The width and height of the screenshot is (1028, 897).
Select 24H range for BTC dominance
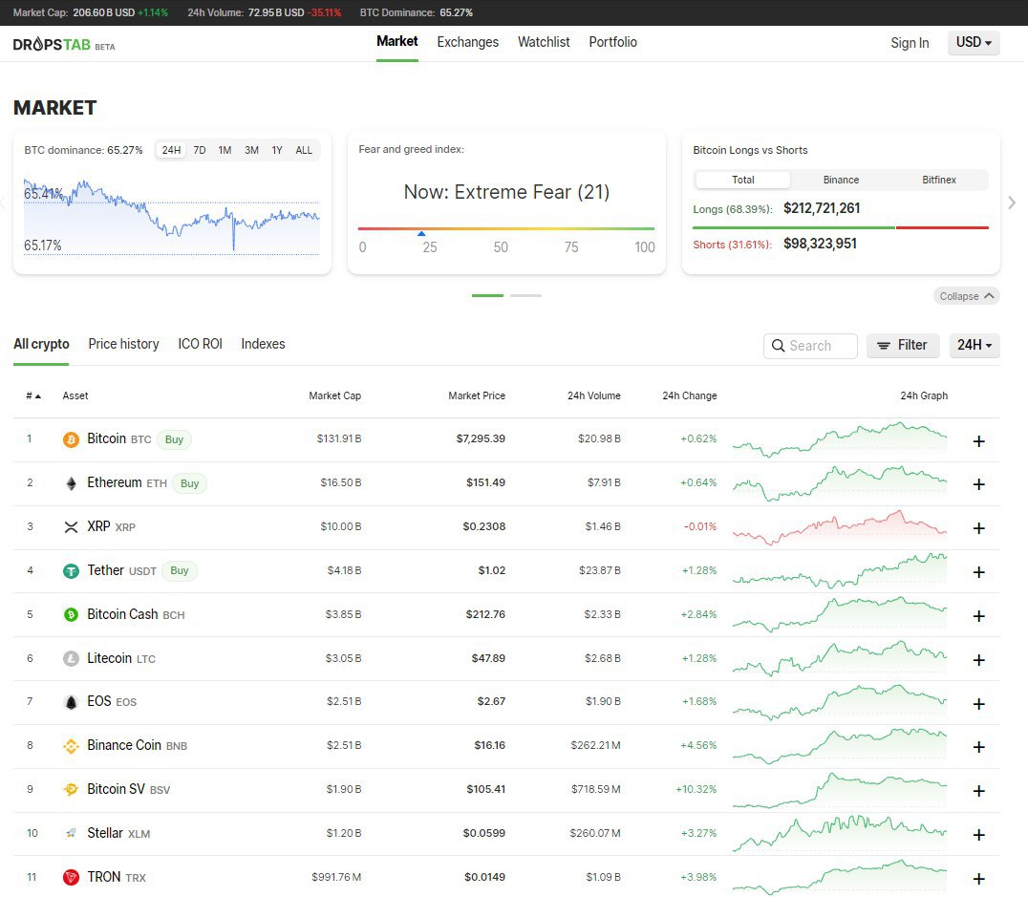point(171,150)
